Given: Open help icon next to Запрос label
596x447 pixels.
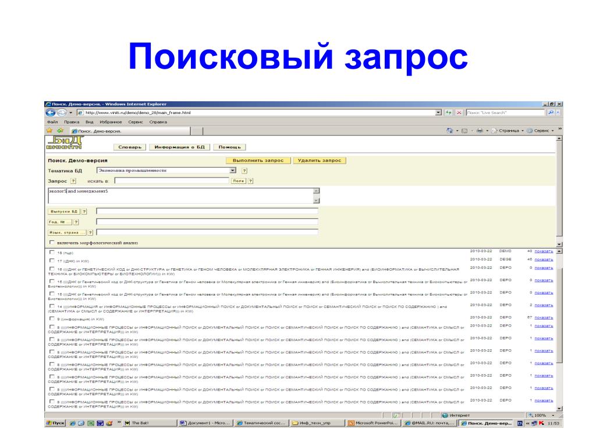Looking at the screenshot, I should pos(73,181).
